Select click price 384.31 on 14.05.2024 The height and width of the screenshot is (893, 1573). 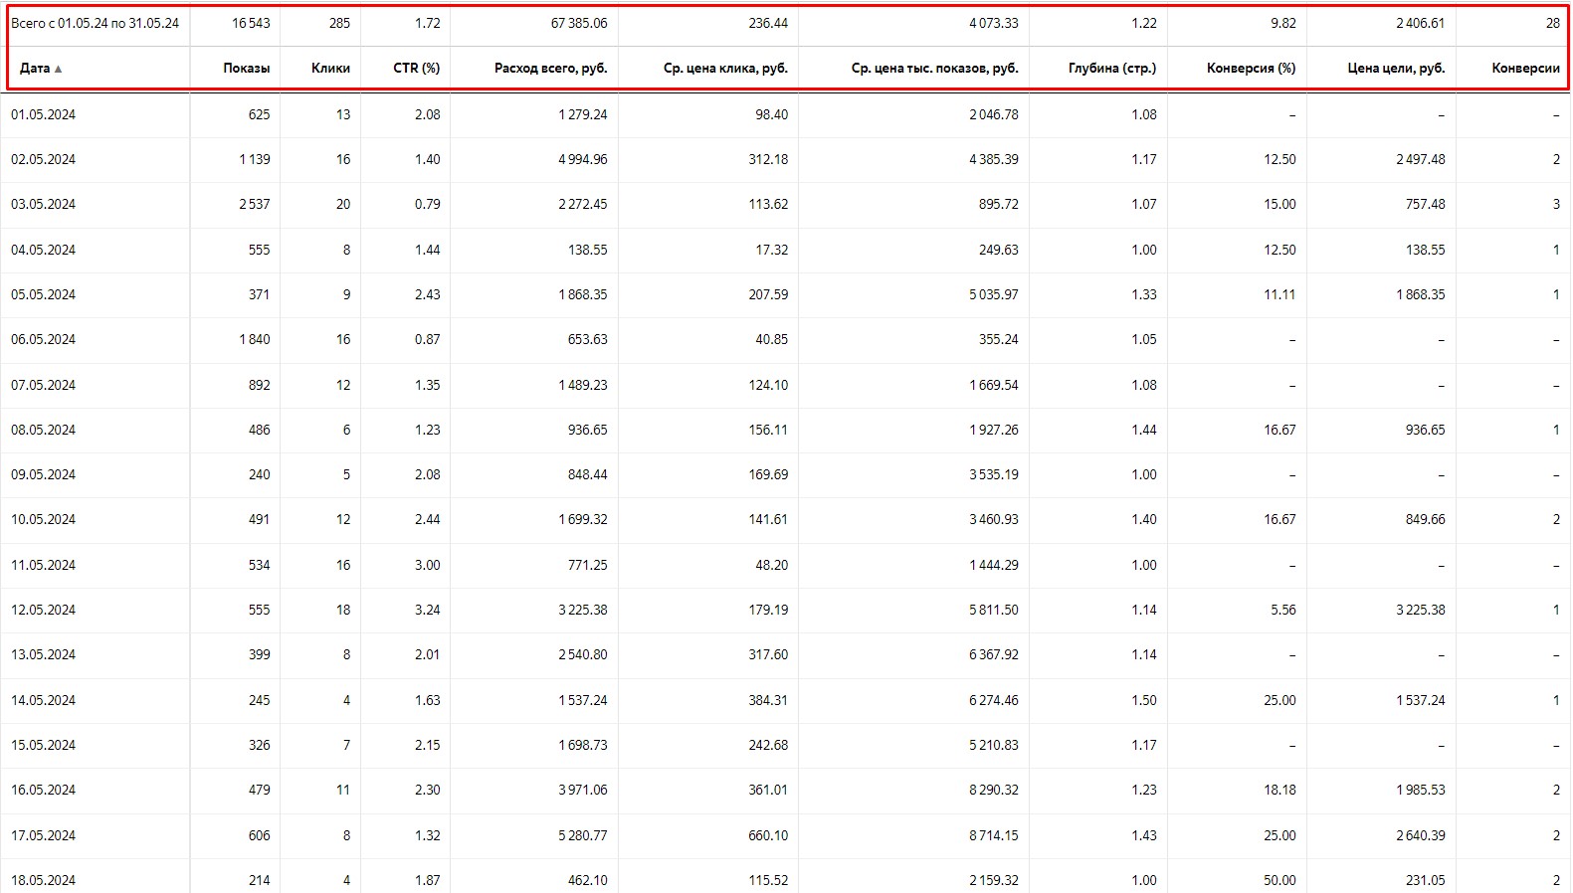(768, 700)
